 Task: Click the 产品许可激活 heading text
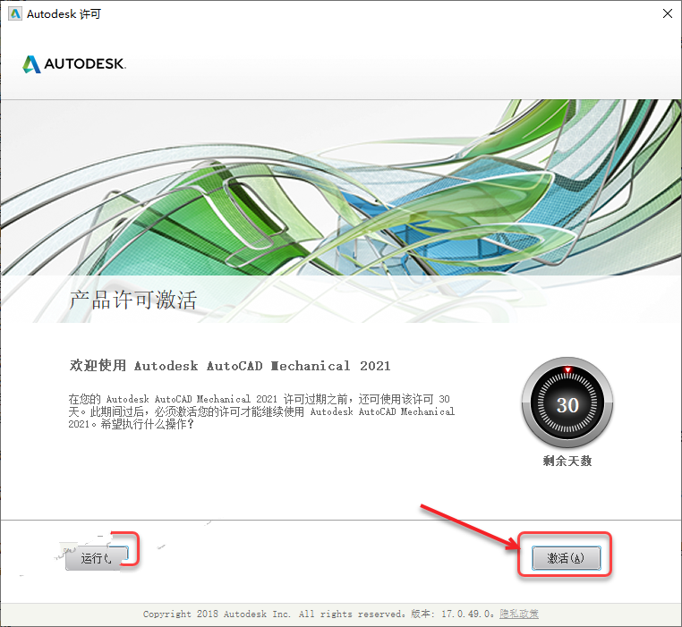coord(133,300)
